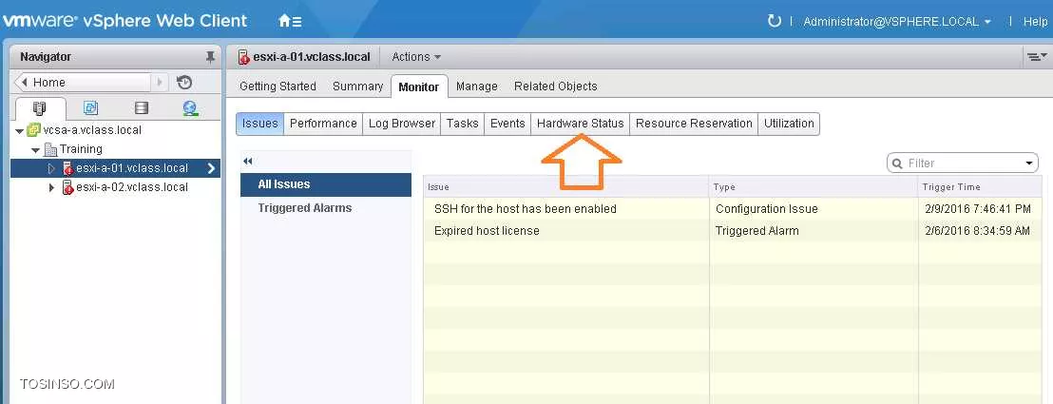Screen dimensions: 1053x404
Task: Click the refresh icon in the header
Action: 774,21
